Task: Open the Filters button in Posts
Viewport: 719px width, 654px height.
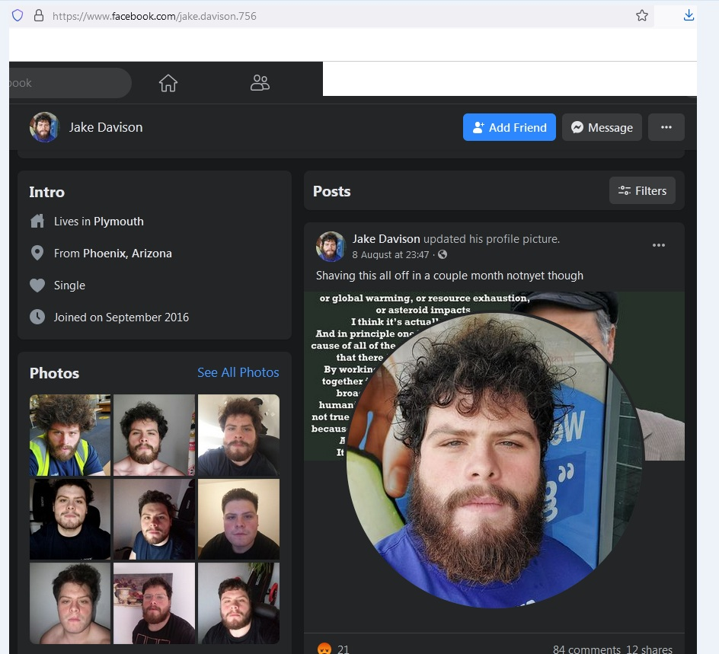Action: (x=642, y=190)
